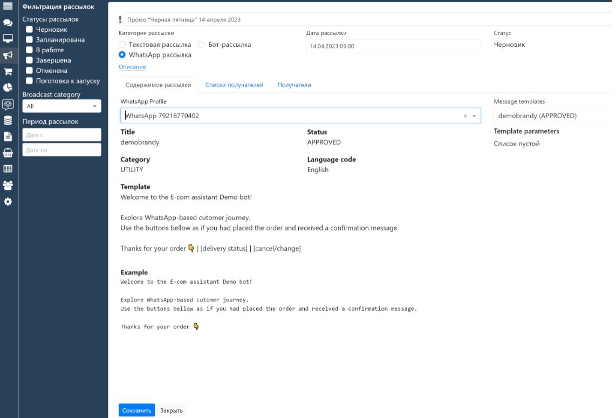Check the Черновик status filter
The image size is (616, 418).
[30, 30]
